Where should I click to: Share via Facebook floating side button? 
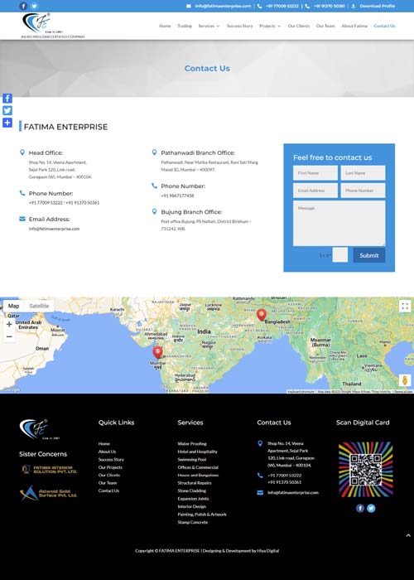point(7,98)
